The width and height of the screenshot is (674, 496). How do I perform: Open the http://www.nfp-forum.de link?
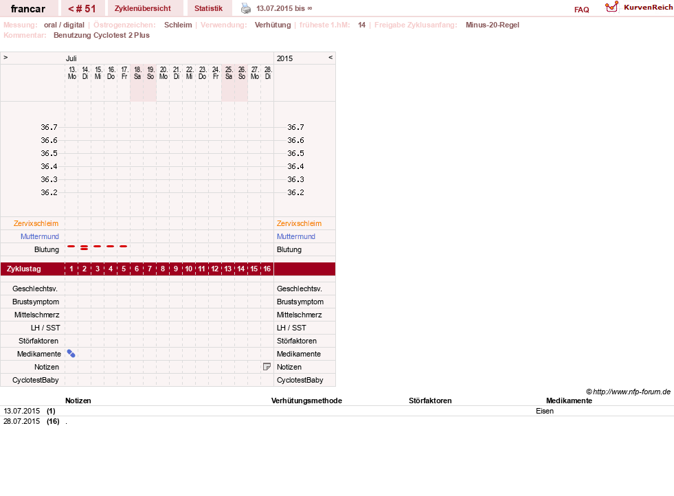click(632, 392)
